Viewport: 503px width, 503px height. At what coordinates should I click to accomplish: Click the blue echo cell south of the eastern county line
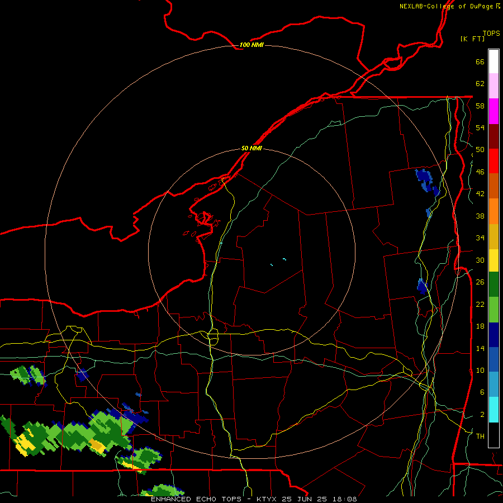(x=423, y=286)
